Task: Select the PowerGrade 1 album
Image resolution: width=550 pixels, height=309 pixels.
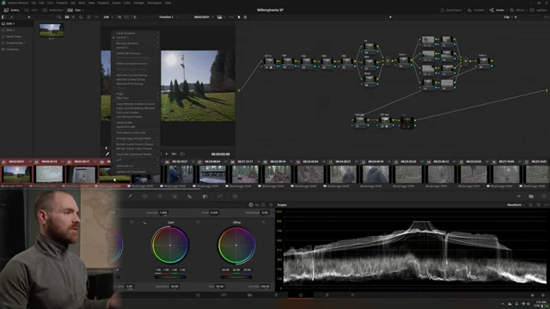Action: point(15,43)
